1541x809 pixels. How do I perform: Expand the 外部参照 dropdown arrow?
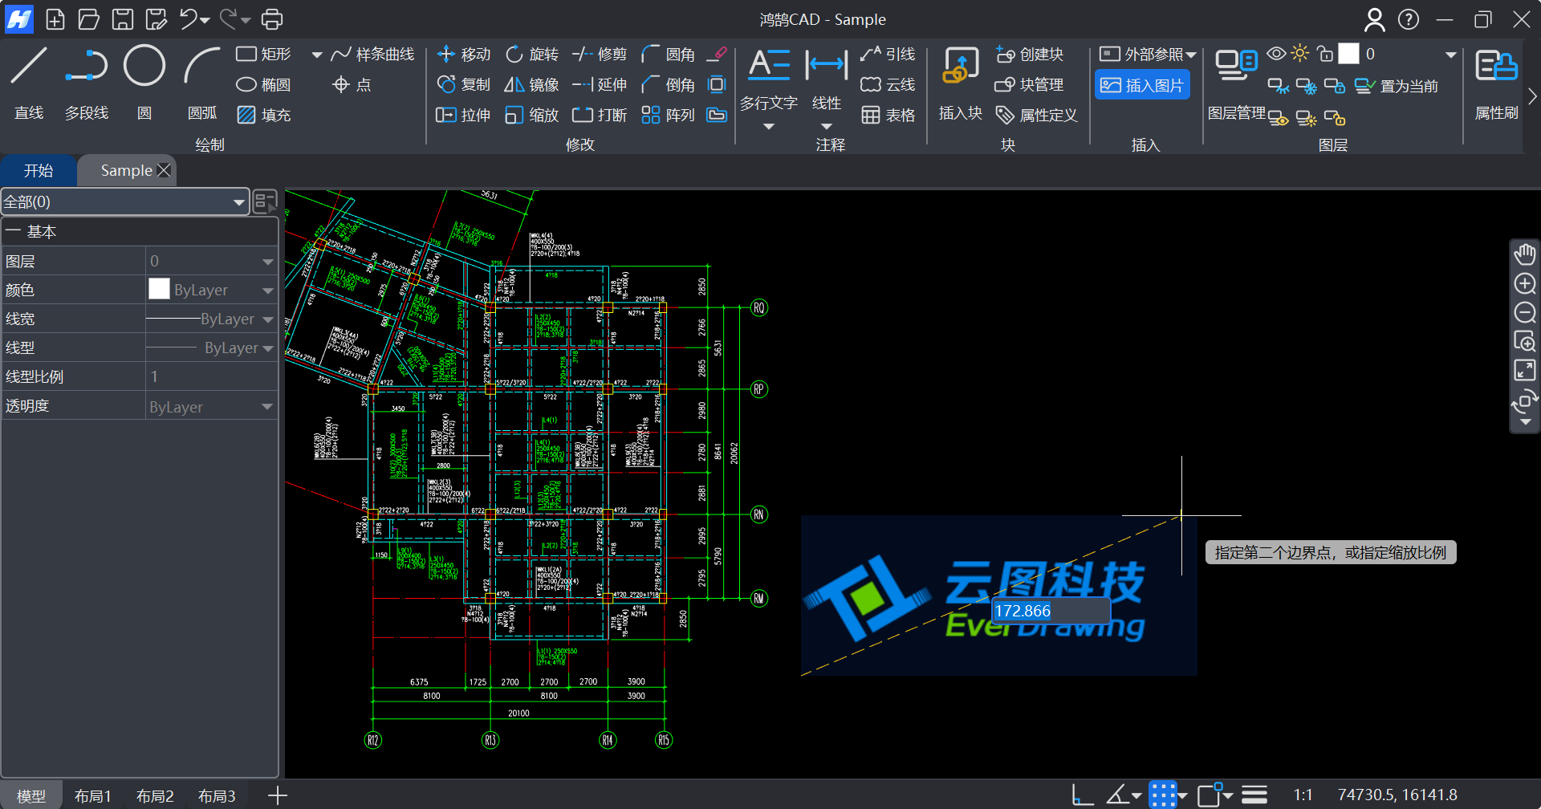point(1192,55)
